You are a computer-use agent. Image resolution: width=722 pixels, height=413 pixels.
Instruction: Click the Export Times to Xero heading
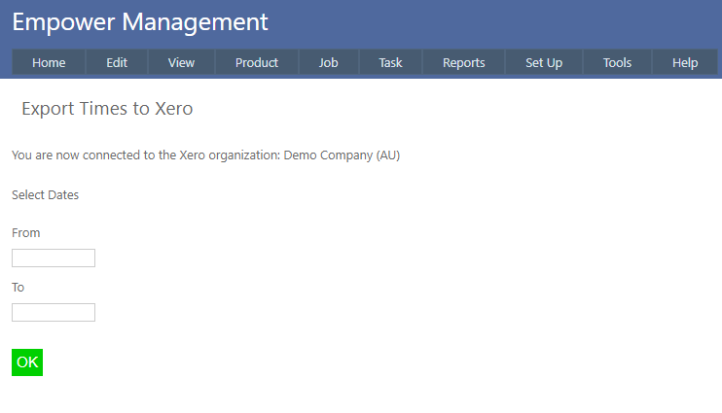(x=107, y=109)
